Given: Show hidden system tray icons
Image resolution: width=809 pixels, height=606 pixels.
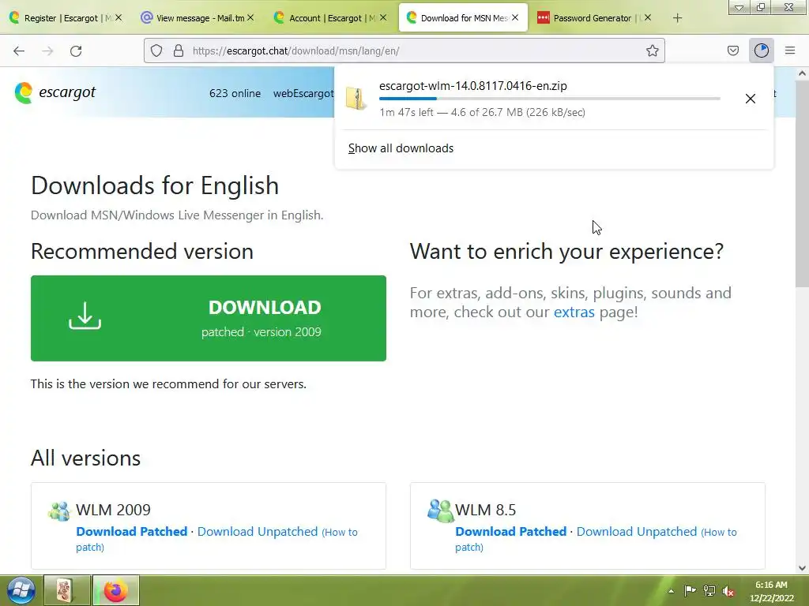Looking at the screenshot, I should pyautogui.click(x=671, y=591).
